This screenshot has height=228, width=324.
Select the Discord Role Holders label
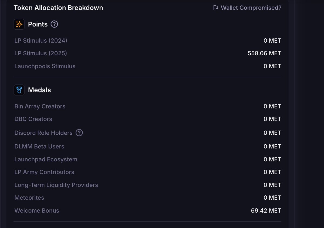click(43, 133)
